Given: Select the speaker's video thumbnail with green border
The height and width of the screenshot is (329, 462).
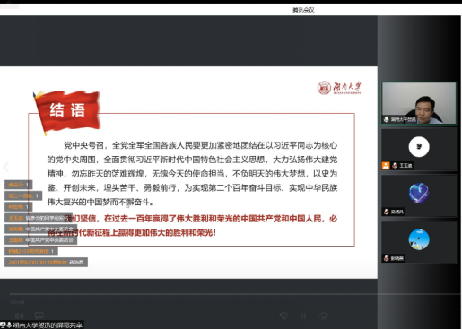Looking at the screenshot, I should point(419,103).
